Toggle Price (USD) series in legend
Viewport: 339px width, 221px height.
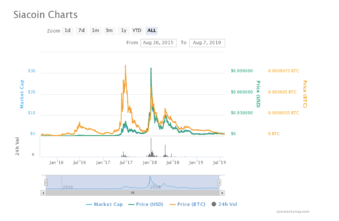[x=146, y=204]
